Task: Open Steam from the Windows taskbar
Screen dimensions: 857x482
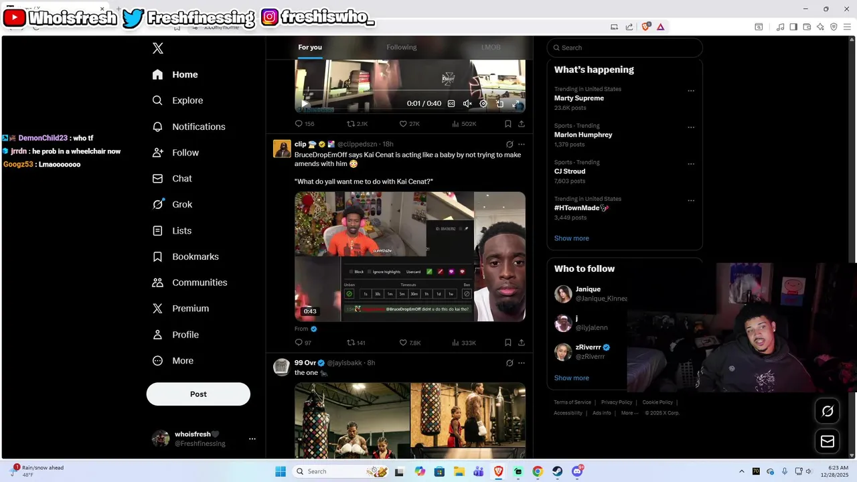Action: point(557,471)
